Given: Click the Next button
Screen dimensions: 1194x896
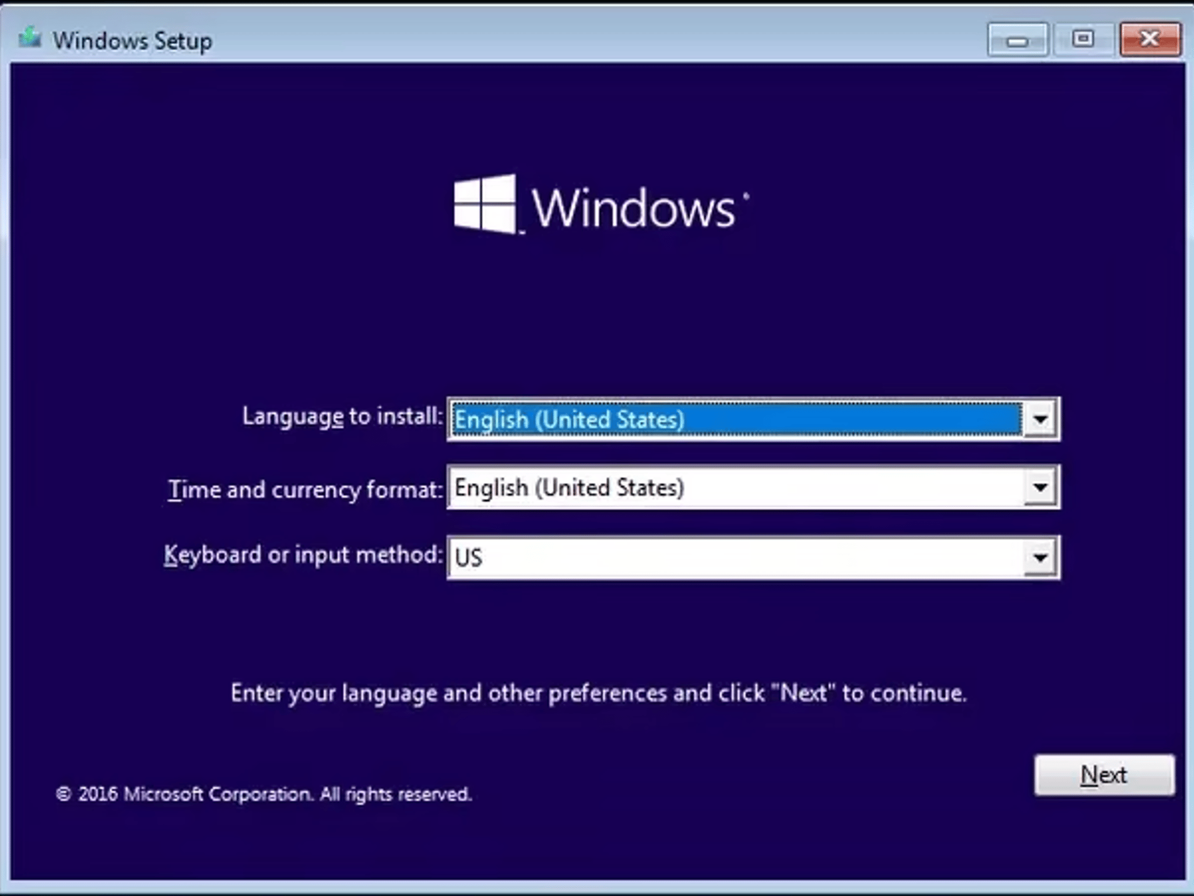Looking at the screenshot, I should [1105, 775].
